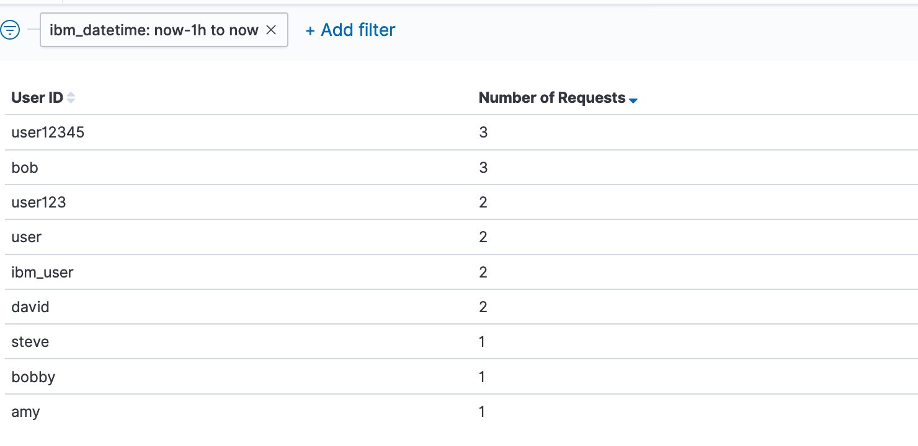The image size is (918, 446).
Task: Click the amy user cell
Action: click(25, 411)
